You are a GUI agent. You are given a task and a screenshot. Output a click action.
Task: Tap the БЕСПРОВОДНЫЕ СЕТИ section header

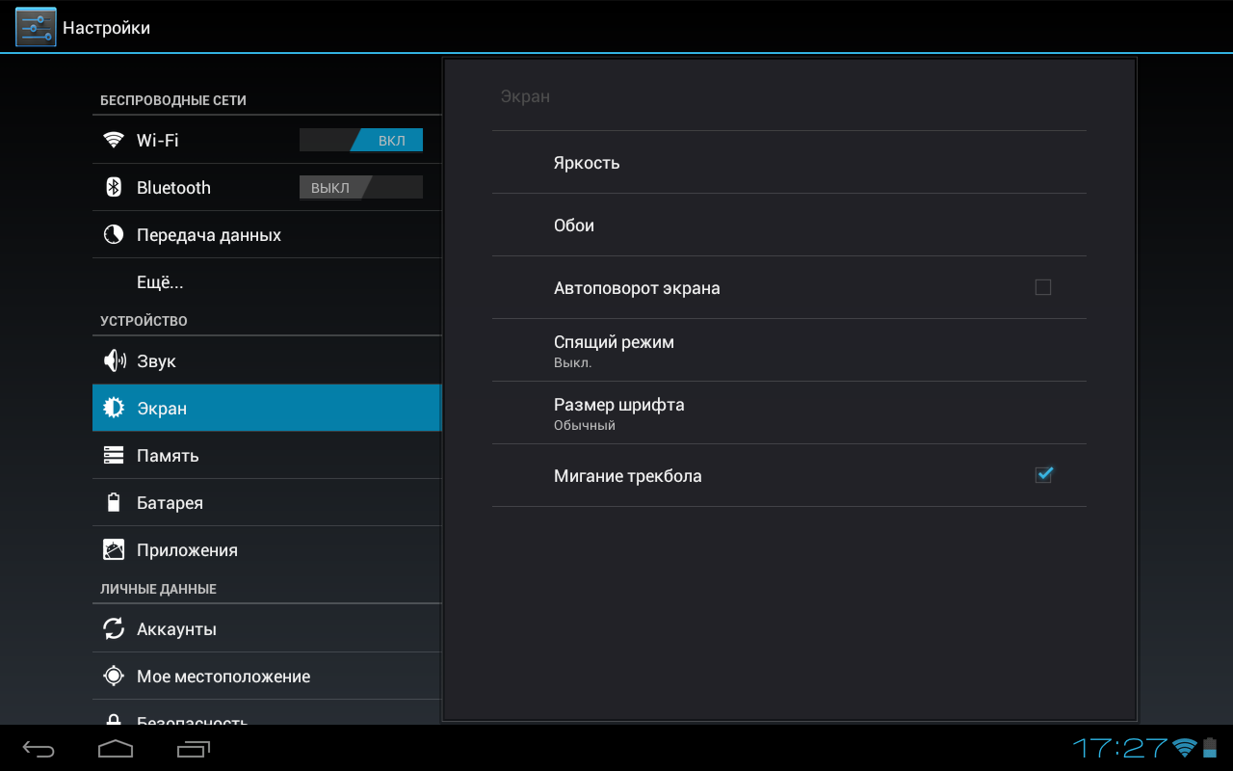pos(173,100)
